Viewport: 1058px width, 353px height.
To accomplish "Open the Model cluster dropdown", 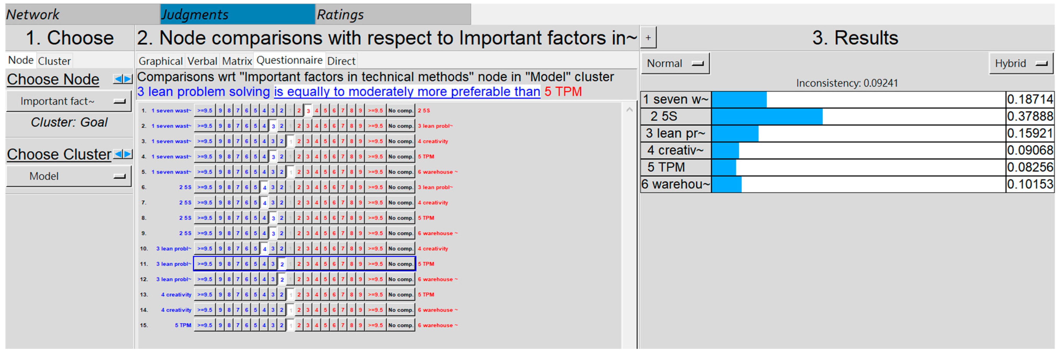I will pos(68,176).
